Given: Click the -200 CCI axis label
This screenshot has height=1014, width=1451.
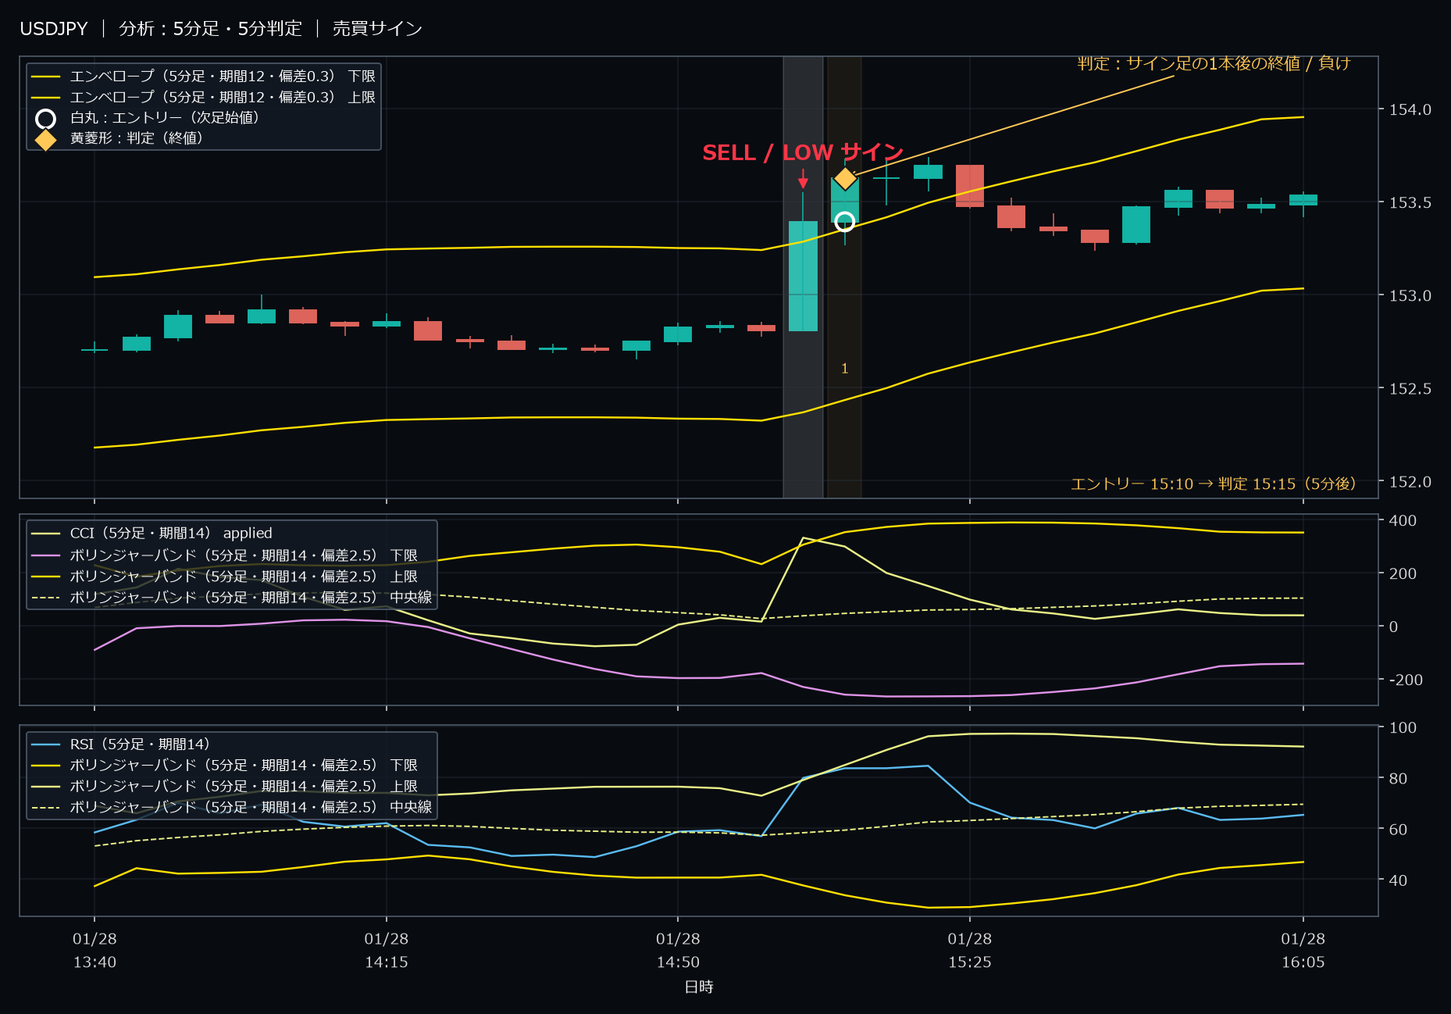Looking at the screenshot, I should click(x=1406, y=680).
